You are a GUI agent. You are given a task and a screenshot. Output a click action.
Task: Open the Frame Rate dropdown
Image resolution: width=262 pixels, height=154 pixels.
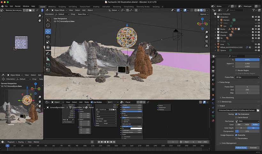247,77
